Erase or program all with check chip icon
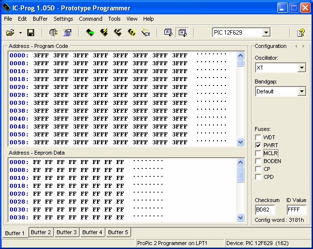This screenshot has width=313, height=249. [x=118, y=33]
